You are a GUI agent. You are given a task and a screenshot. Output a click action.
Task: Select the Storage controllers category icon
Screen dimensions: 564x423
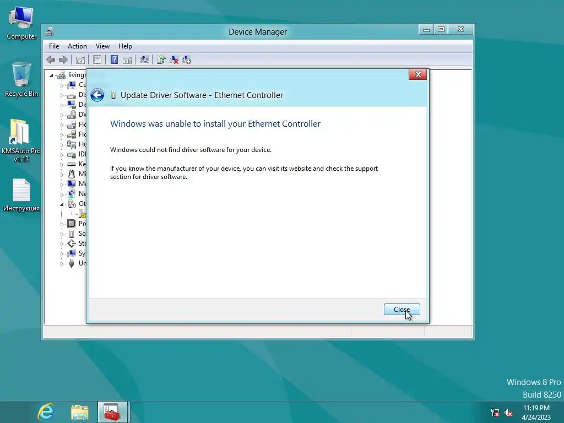click(72, 243)
